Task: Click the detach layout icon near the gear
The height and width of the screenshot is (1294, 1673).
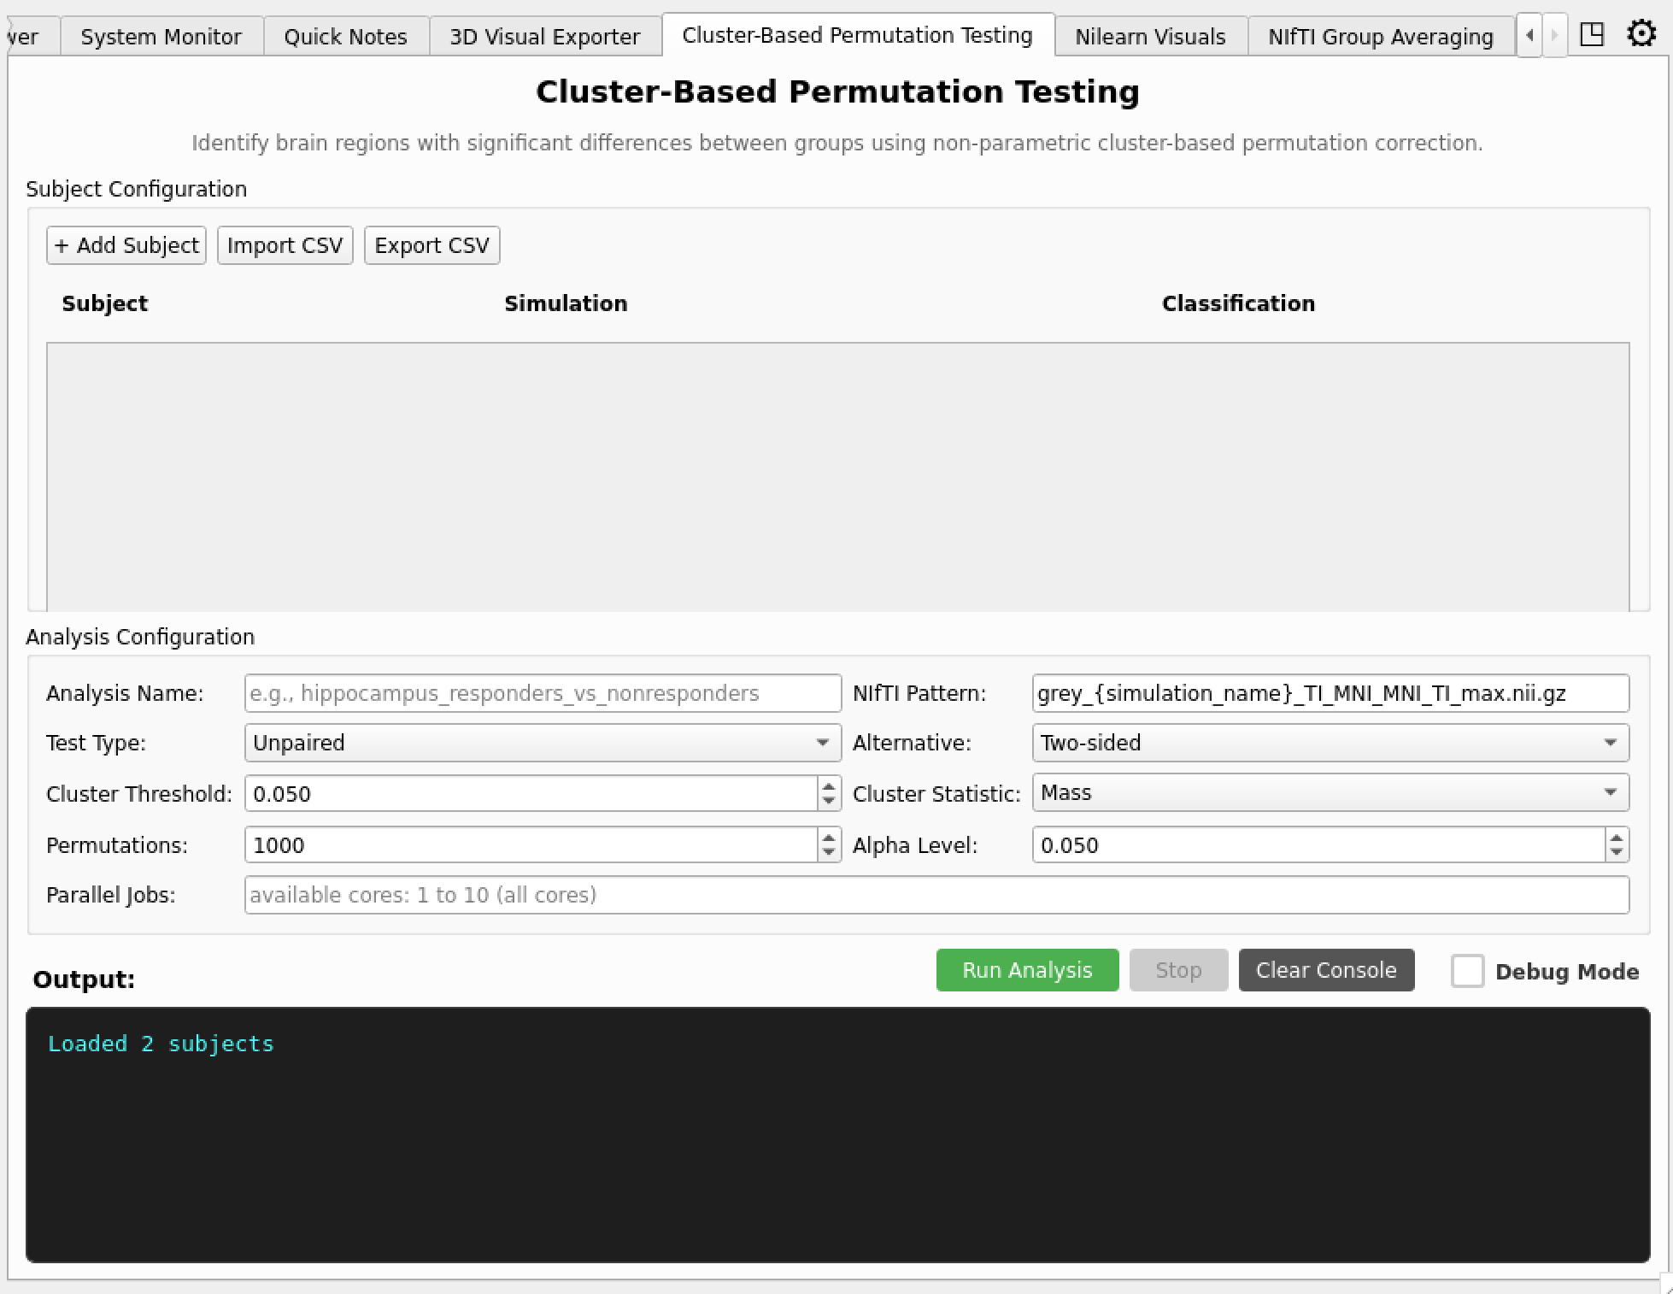Action: [1593, 35]
